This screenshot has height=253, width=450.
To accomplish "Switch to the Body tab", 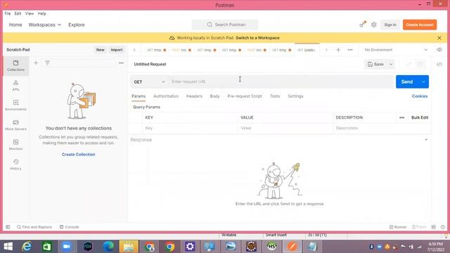I will tap(214, 96).
